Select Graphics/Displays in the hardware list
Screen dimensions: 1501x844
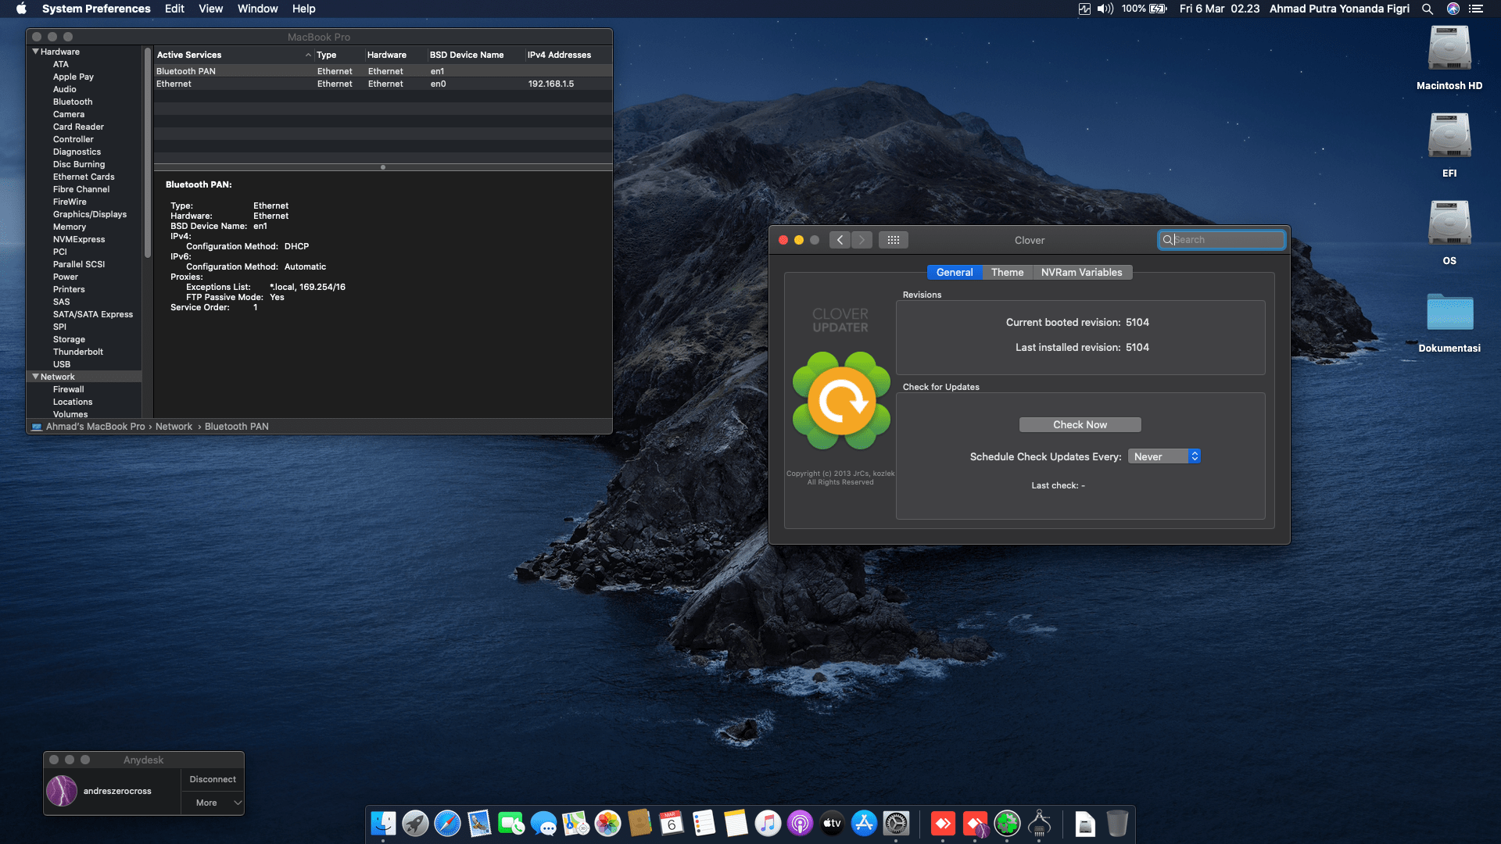pos(90,214)
